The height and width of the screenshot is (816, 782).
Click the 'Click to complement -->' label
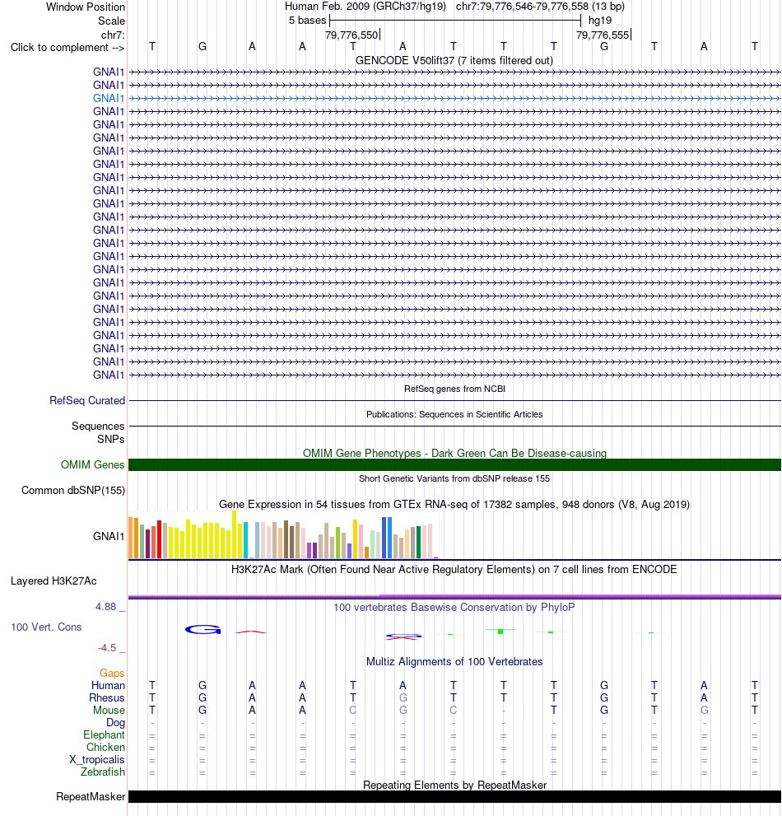coord(67,48)
